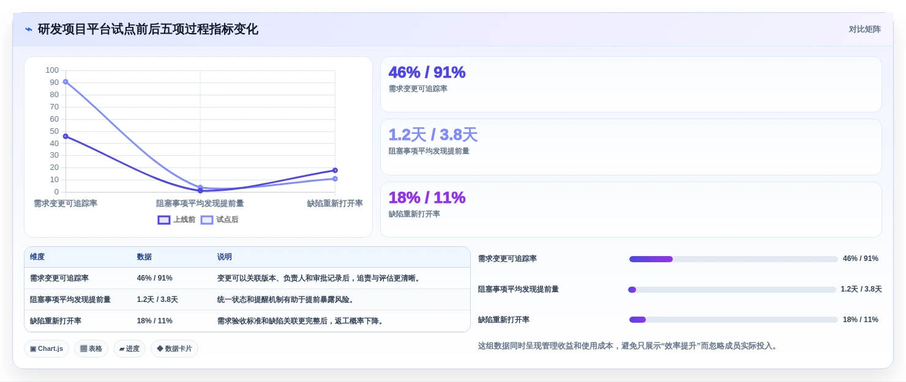Click the 对比矩阵 label in header
Image resolution: width=906 pixels, height=382 pixels.
click(864, 29)
